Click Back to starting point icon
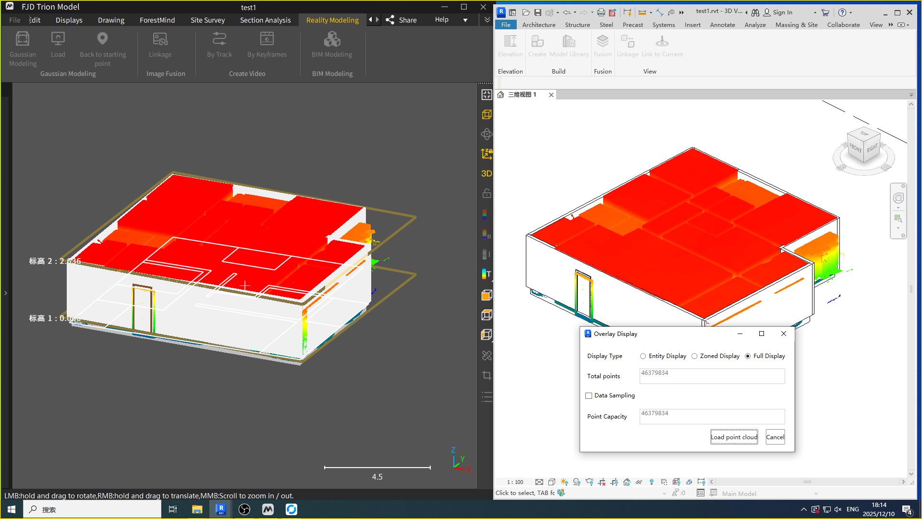 (x=102, y=39)
